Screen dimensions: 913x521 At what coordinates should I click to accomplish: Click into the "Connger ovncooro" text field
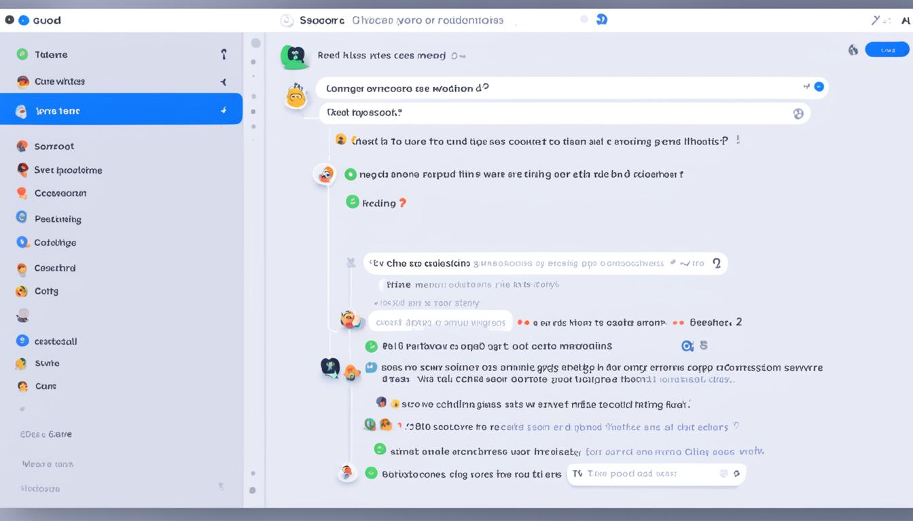[557, 88]
